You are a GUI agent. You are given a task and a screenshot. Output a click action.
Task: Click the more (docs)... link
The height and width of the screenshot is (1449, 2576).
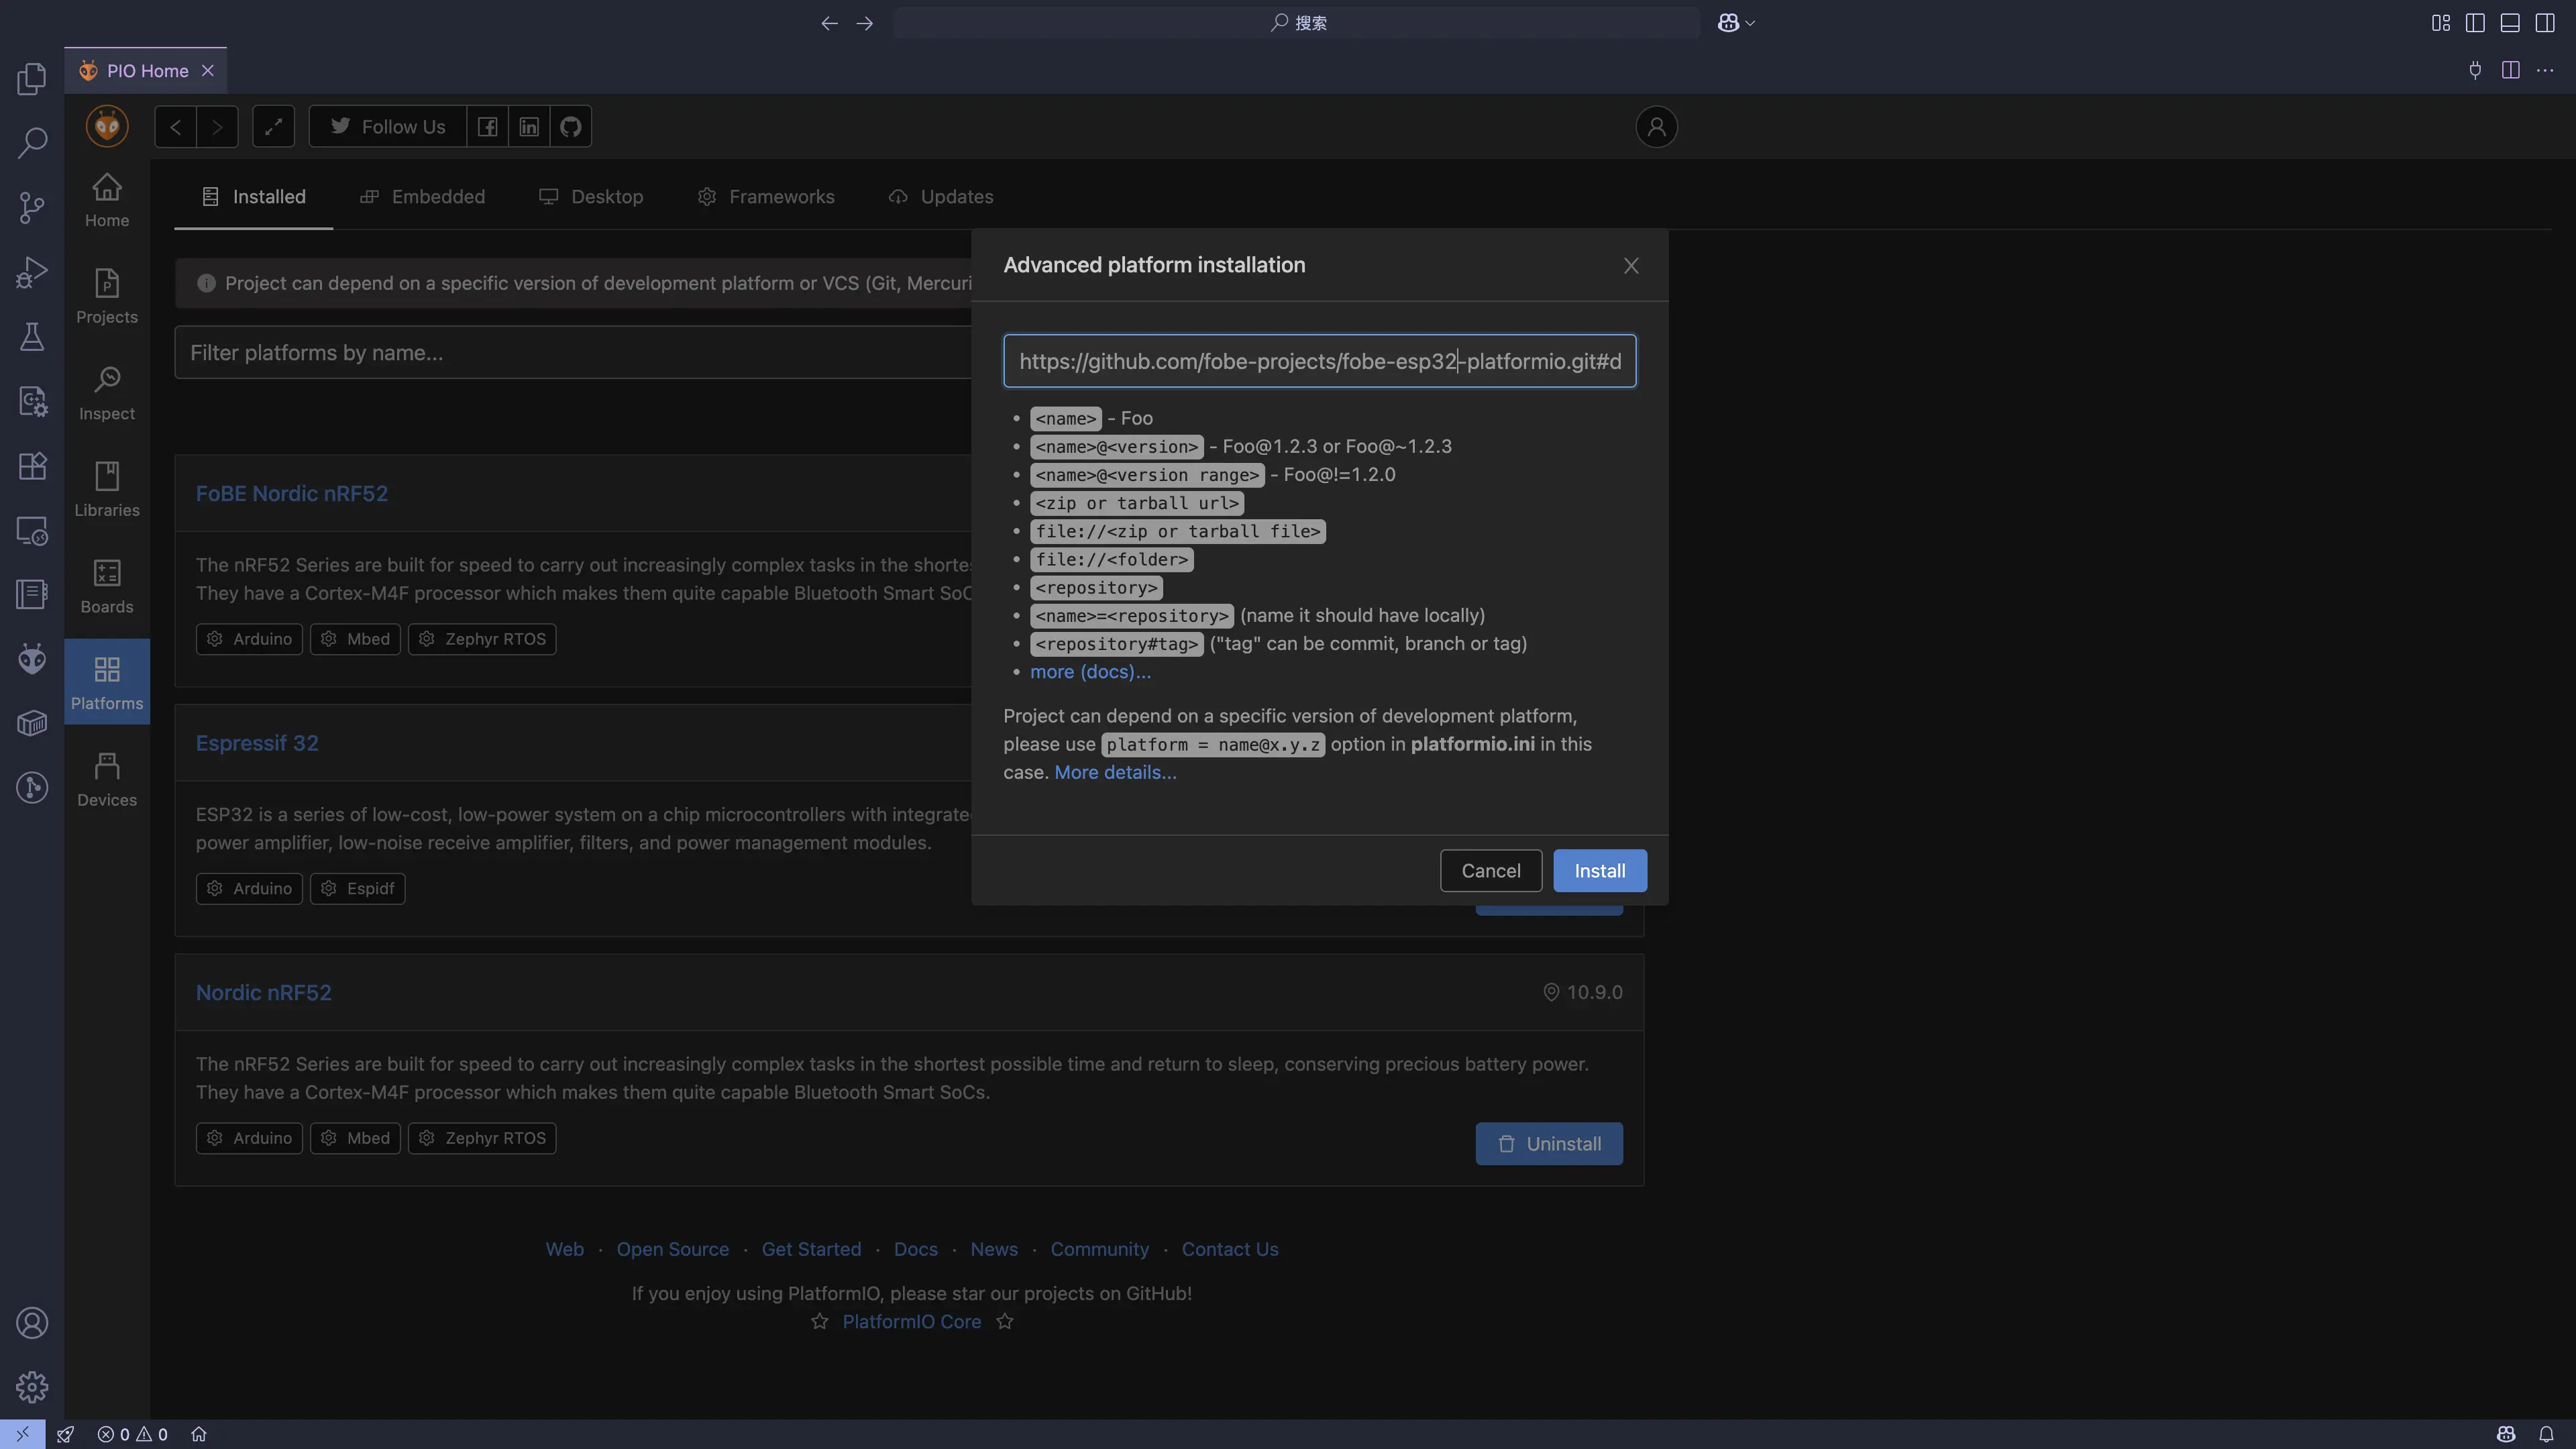[1090, 672]
